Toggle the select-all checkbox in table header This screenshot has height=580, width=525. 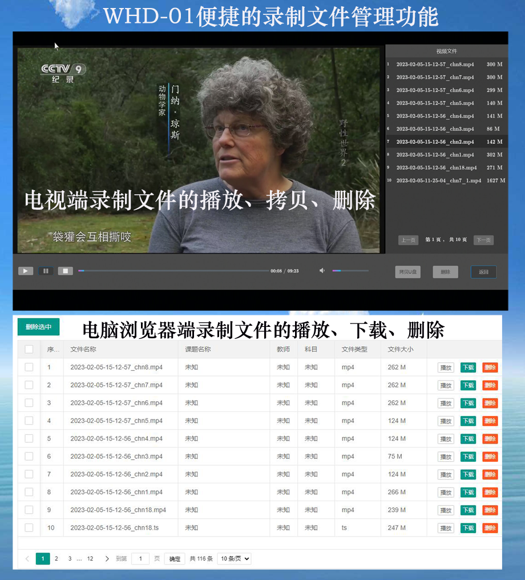(29, 349)
